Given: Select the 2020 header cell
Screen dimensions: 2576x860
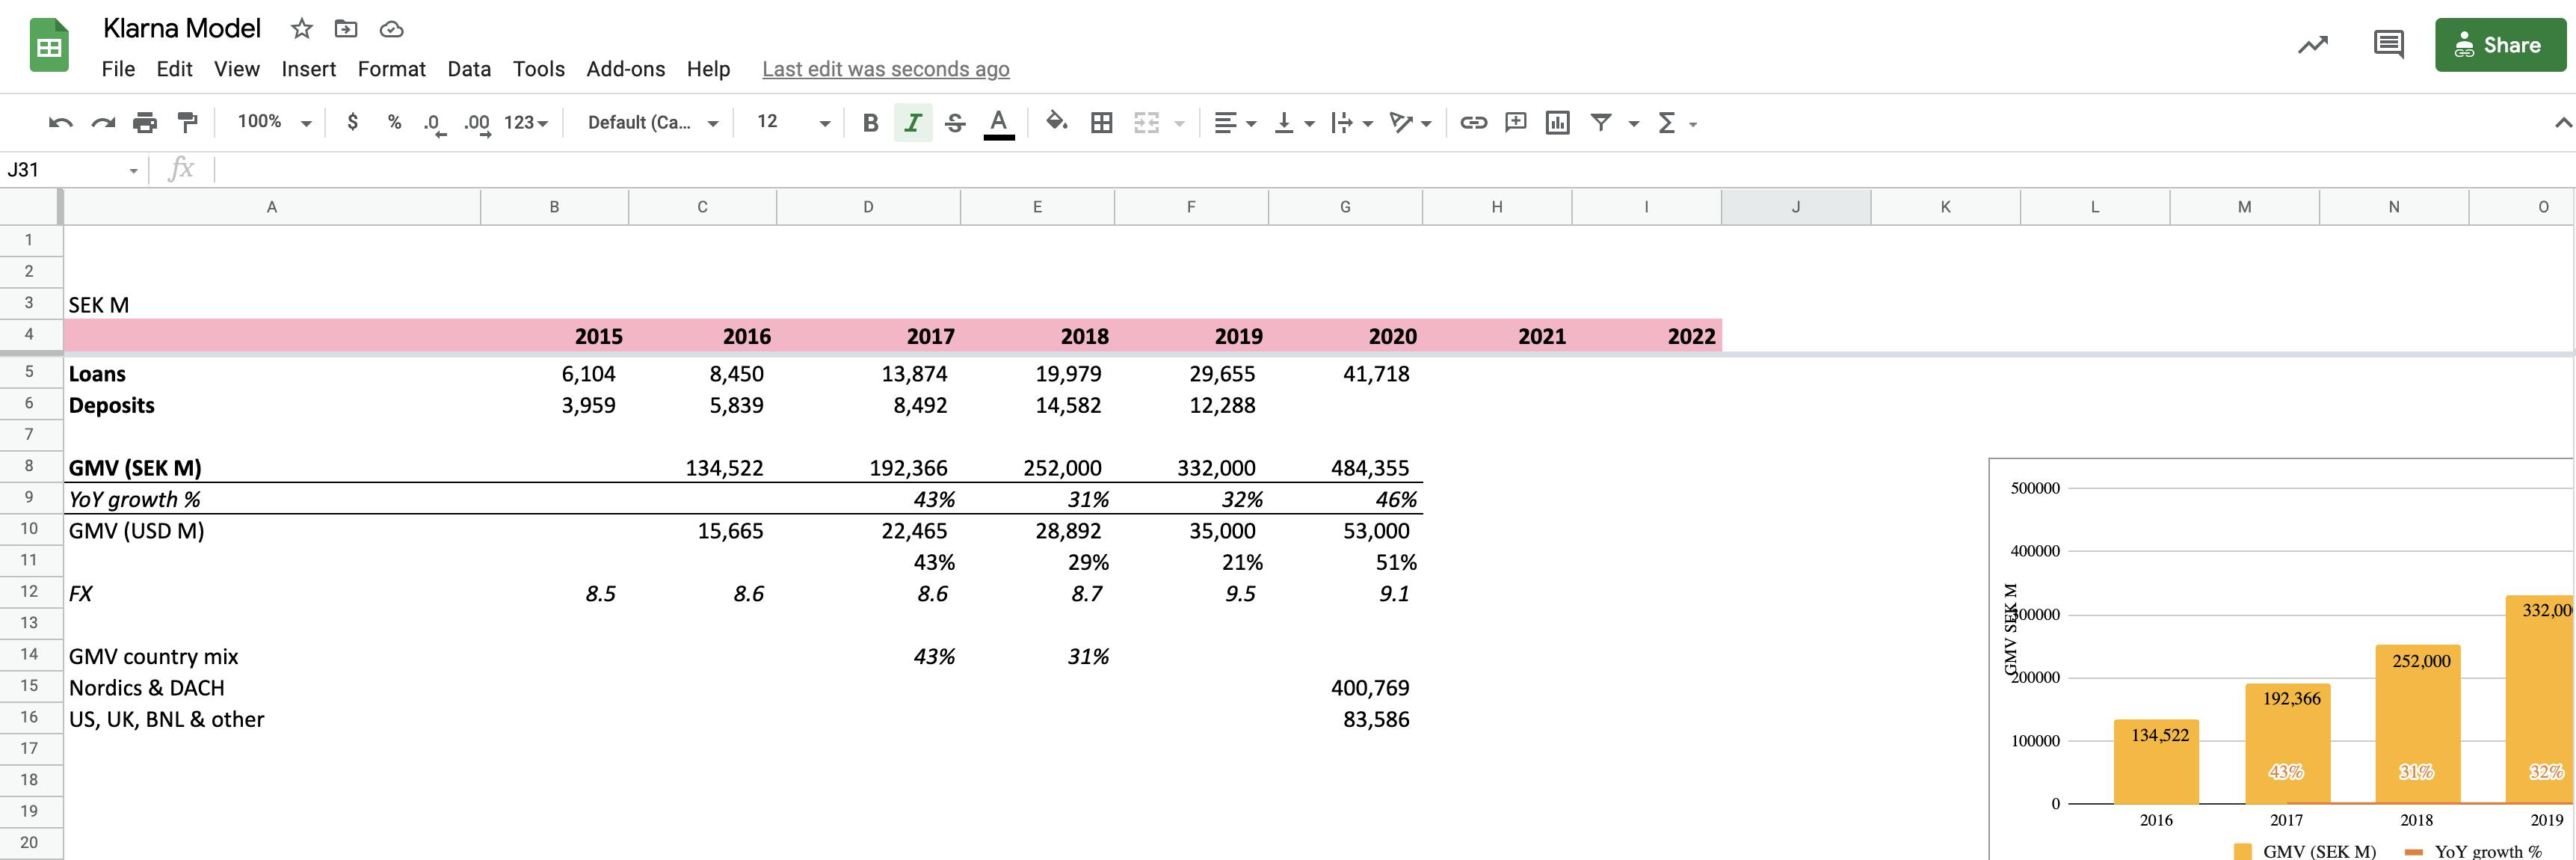Looking at the screenshot, I should [1345, 336].
